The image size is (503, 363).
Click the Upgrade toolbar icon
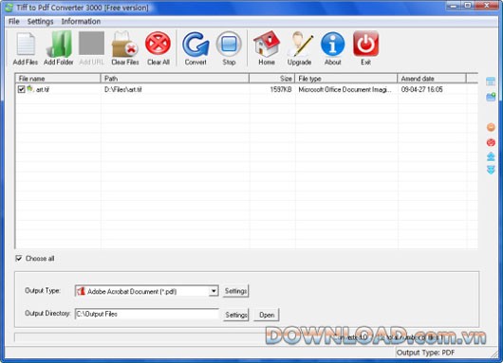point(300,44)
